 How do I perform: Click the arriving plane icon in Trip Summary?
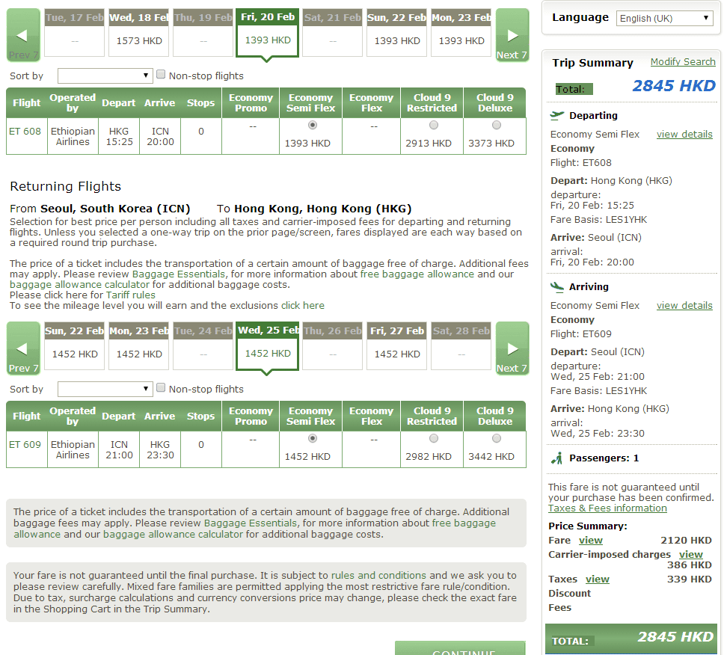[556, 286]
